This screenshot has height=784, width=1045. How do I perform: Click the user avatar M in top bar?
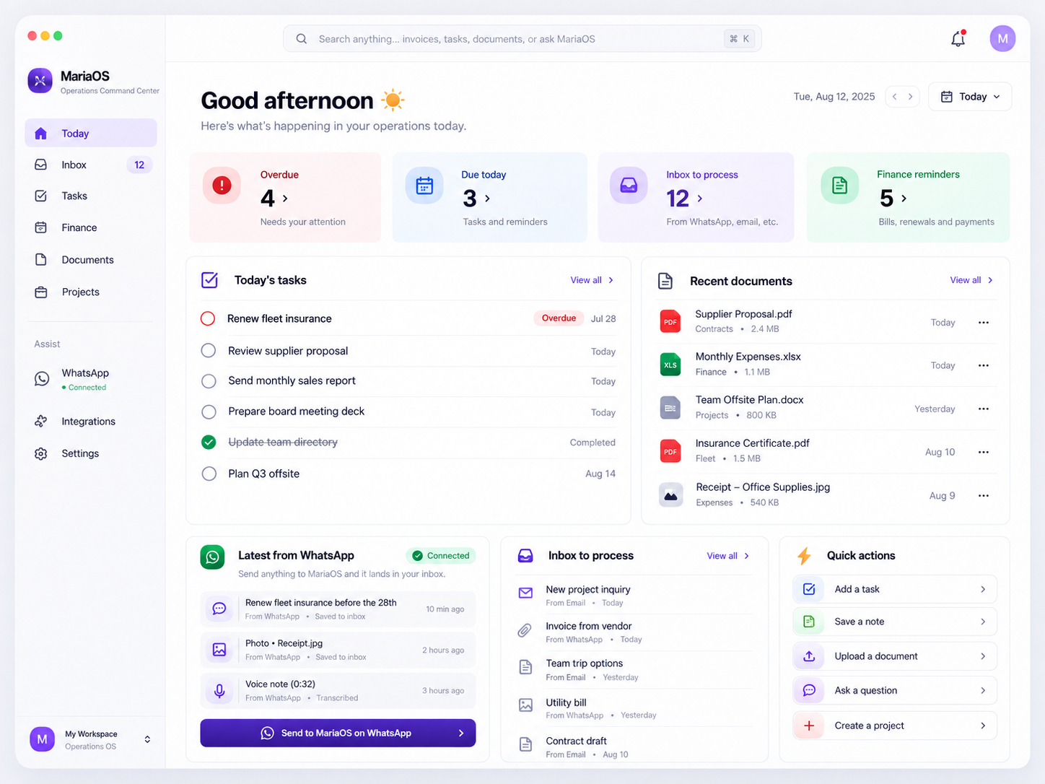[x=1002, y=38]
